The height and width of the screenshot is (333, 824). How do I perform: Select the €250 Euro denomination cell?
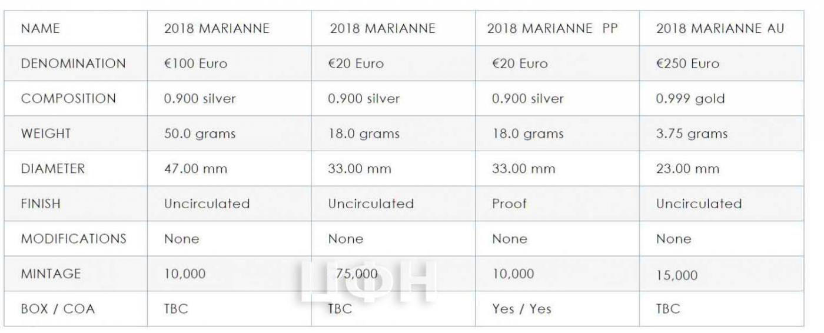click(x=722, y=64)
